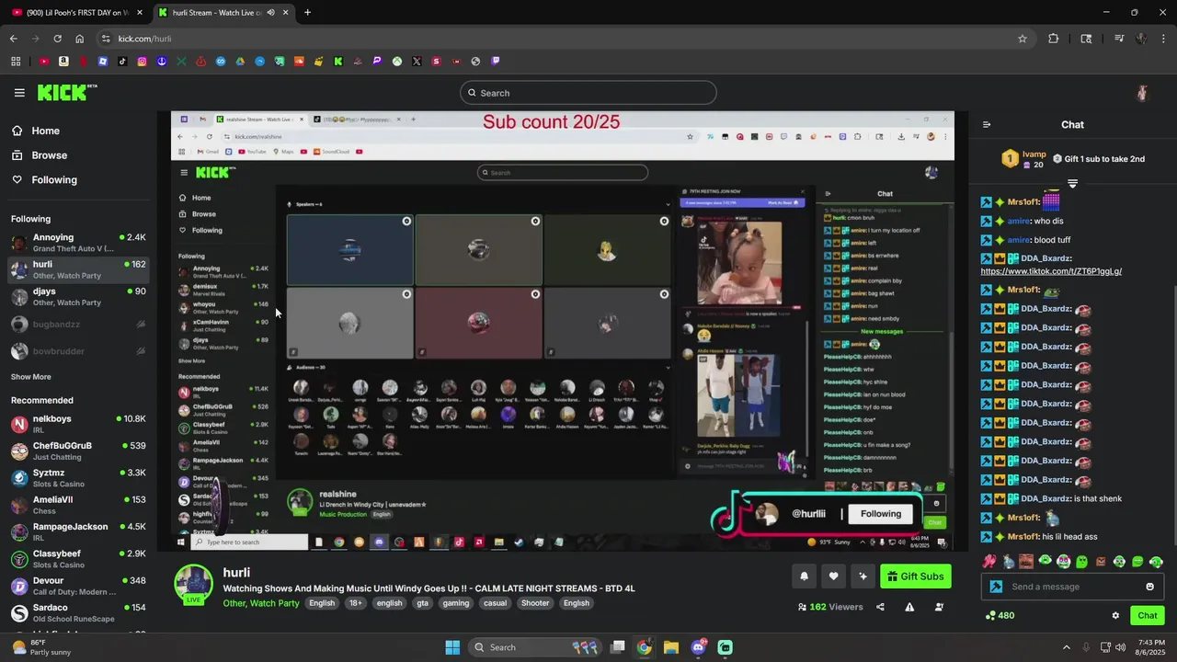Viewport: 1177px width, 662px height.
Task: Toggle stream notifications bell
Action: click(x=804, y=576)
